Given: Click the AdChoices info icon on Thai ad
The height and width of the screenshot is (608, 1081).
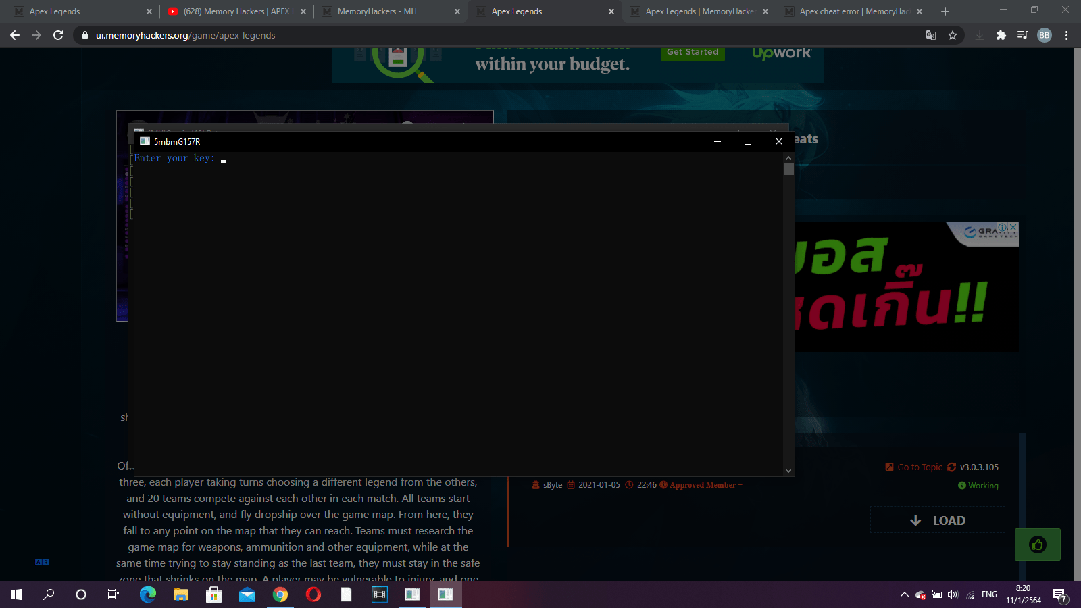Looking at the screenshot, I should point(1003,228).
